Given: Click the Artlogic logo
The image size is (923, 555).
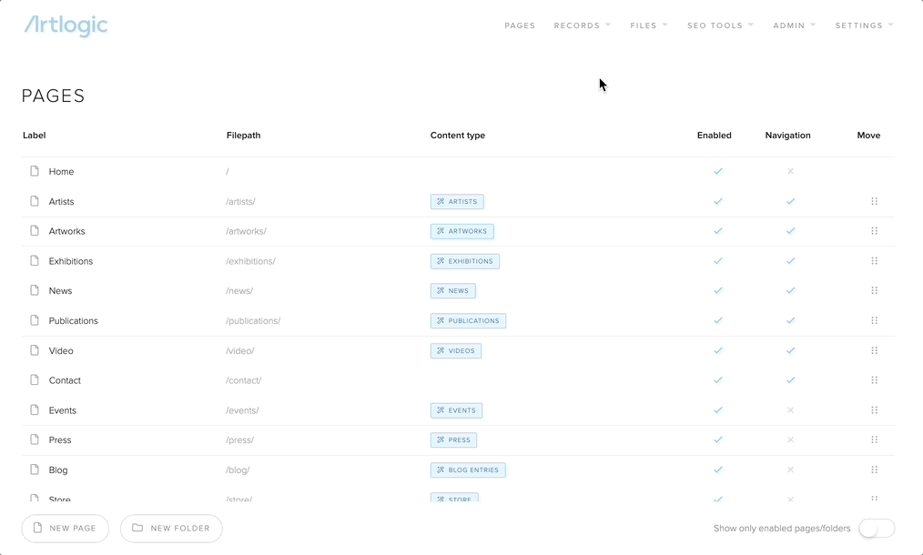Looking at the screenshot, I should (x=66, y=25).
